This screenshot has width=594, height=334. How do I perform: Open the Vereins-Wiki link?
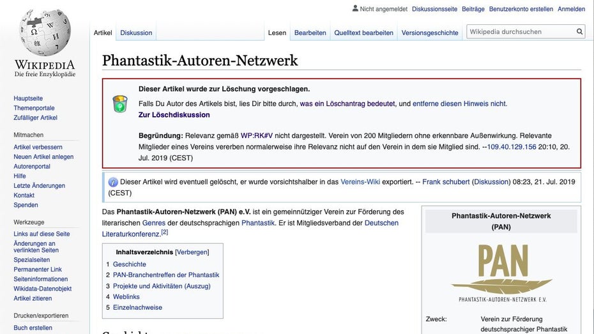pos(360,182)
